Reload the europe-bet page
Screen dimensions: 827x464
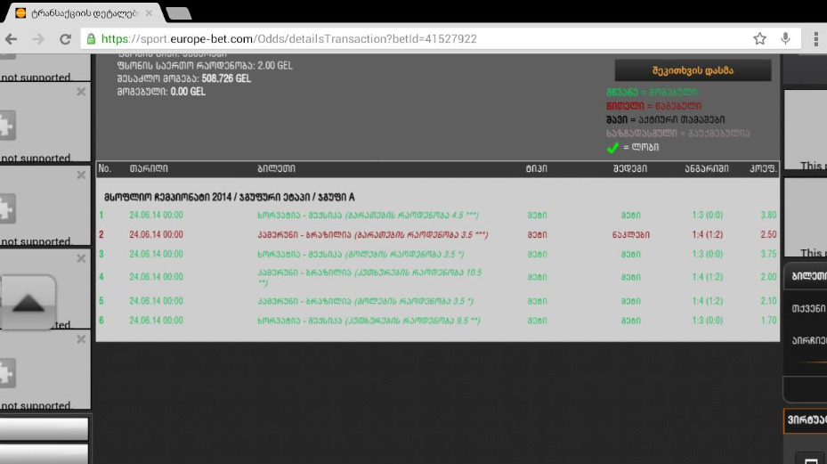(x=65, y=39)
